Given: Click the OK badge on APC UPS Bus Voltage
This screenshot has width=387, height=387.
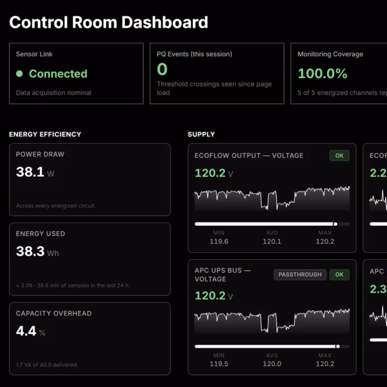Looking at the screenshot, I should click(x=339, y=275).
